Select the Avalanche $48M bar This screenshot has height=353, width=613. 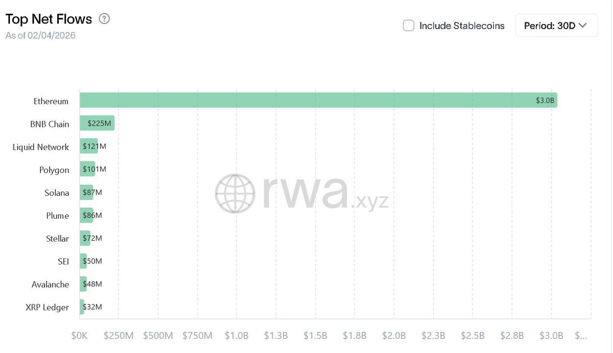(x=83, y=284)
